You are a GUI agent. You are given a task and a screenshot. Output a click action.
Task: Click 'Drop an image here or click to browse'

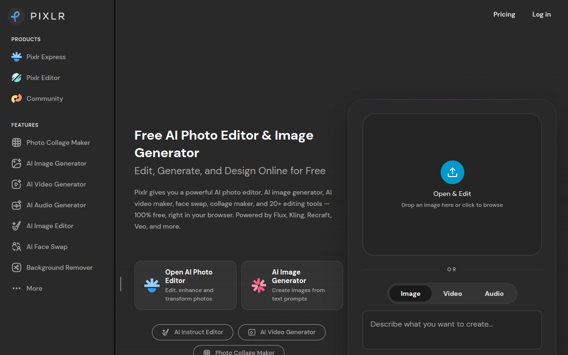pyautogui.click(x=452, y=205)
